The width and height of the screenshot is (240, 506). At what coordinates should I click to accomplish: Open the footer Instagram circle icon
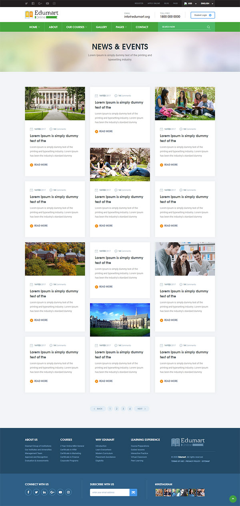tap(68, 492)
